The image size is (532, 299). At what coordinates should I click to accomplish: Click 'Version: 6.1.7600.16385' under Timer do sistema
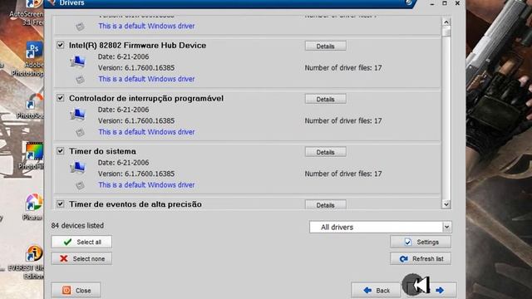click(x=136, y=174)
